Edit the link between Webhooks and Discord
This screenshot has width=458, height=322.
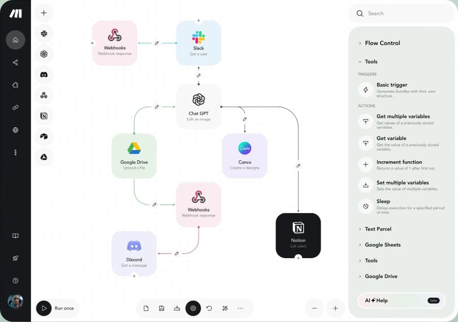177,254
